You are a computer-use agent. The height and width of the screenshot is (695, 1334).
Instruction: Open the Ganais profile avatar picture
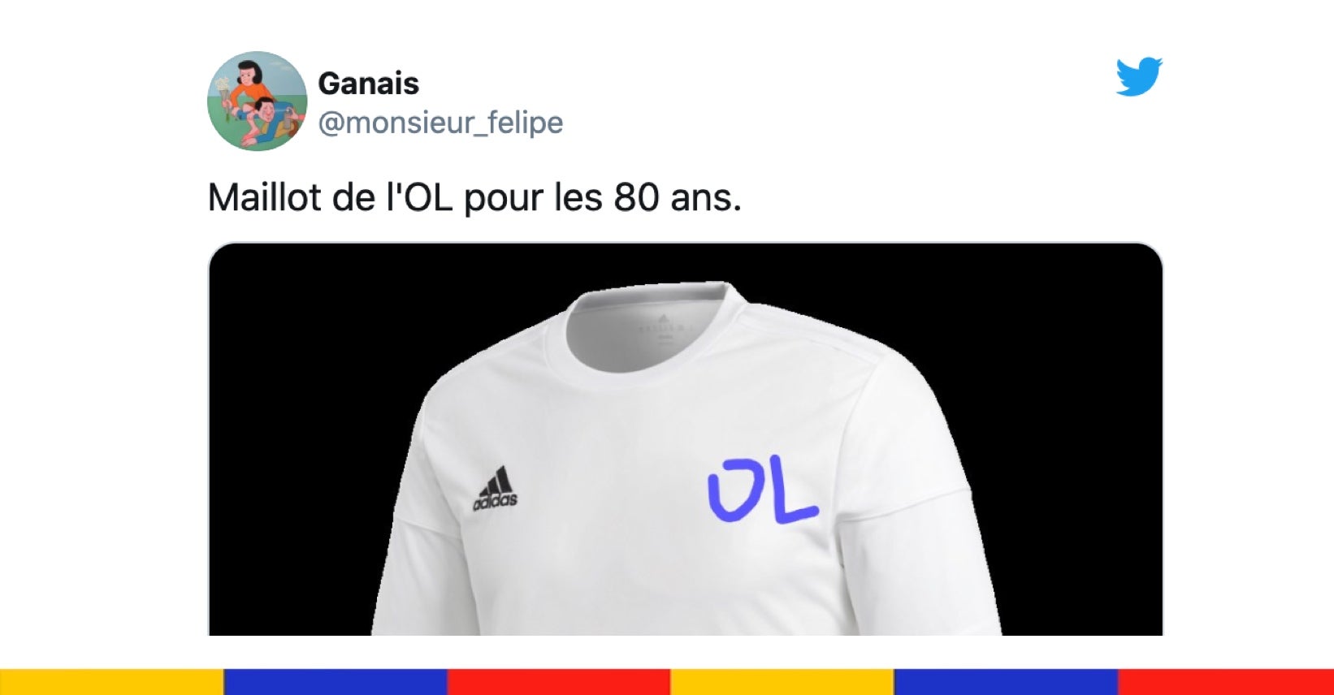(x=258, y=101)
